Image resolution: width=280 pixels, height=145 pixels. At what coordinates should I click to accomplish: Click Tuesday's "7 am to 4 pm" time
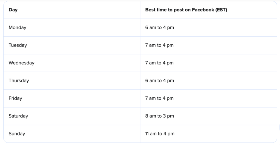click(x=159, y=45)
